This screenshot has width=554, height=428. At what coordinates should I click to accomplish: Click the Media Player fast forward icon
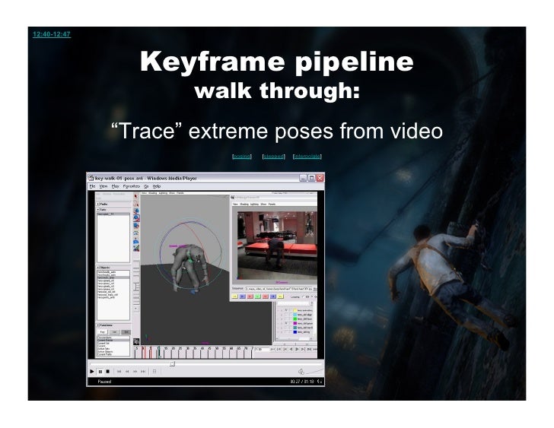[135, 371]
